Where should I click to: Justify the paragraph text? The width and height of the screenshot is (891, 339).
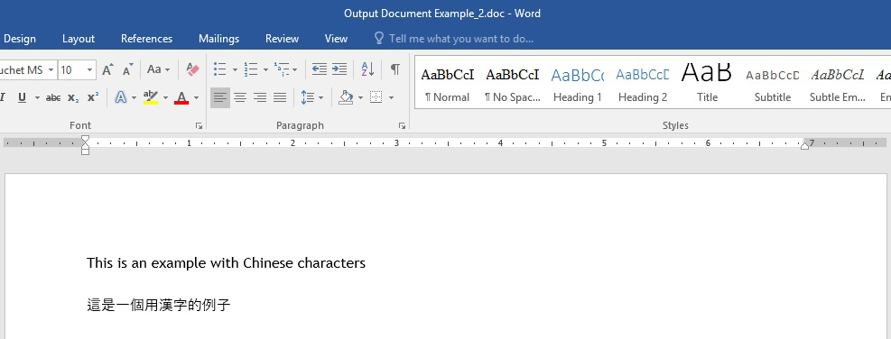point(280,97)
